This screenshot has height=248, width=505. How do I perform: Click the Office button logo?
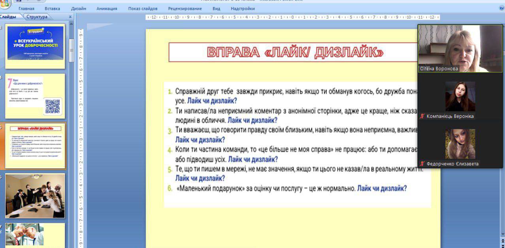point(5,4)
